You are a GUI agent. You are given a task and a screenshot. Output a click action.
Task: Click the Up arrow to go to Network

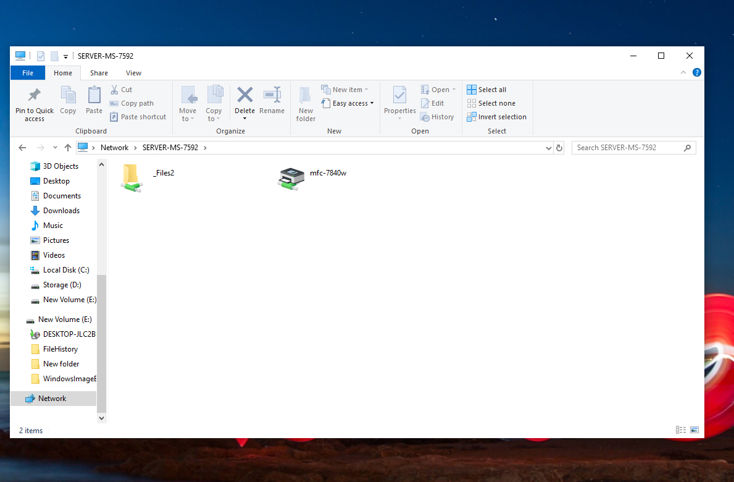pyautogui.click(x=68, y=148)
